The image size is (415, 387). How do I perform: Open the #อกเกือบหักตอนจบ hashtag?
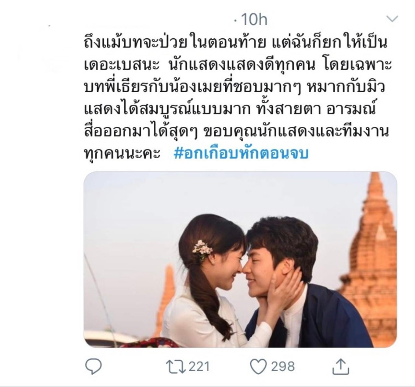pyautogui.click(x=241, y=153)
